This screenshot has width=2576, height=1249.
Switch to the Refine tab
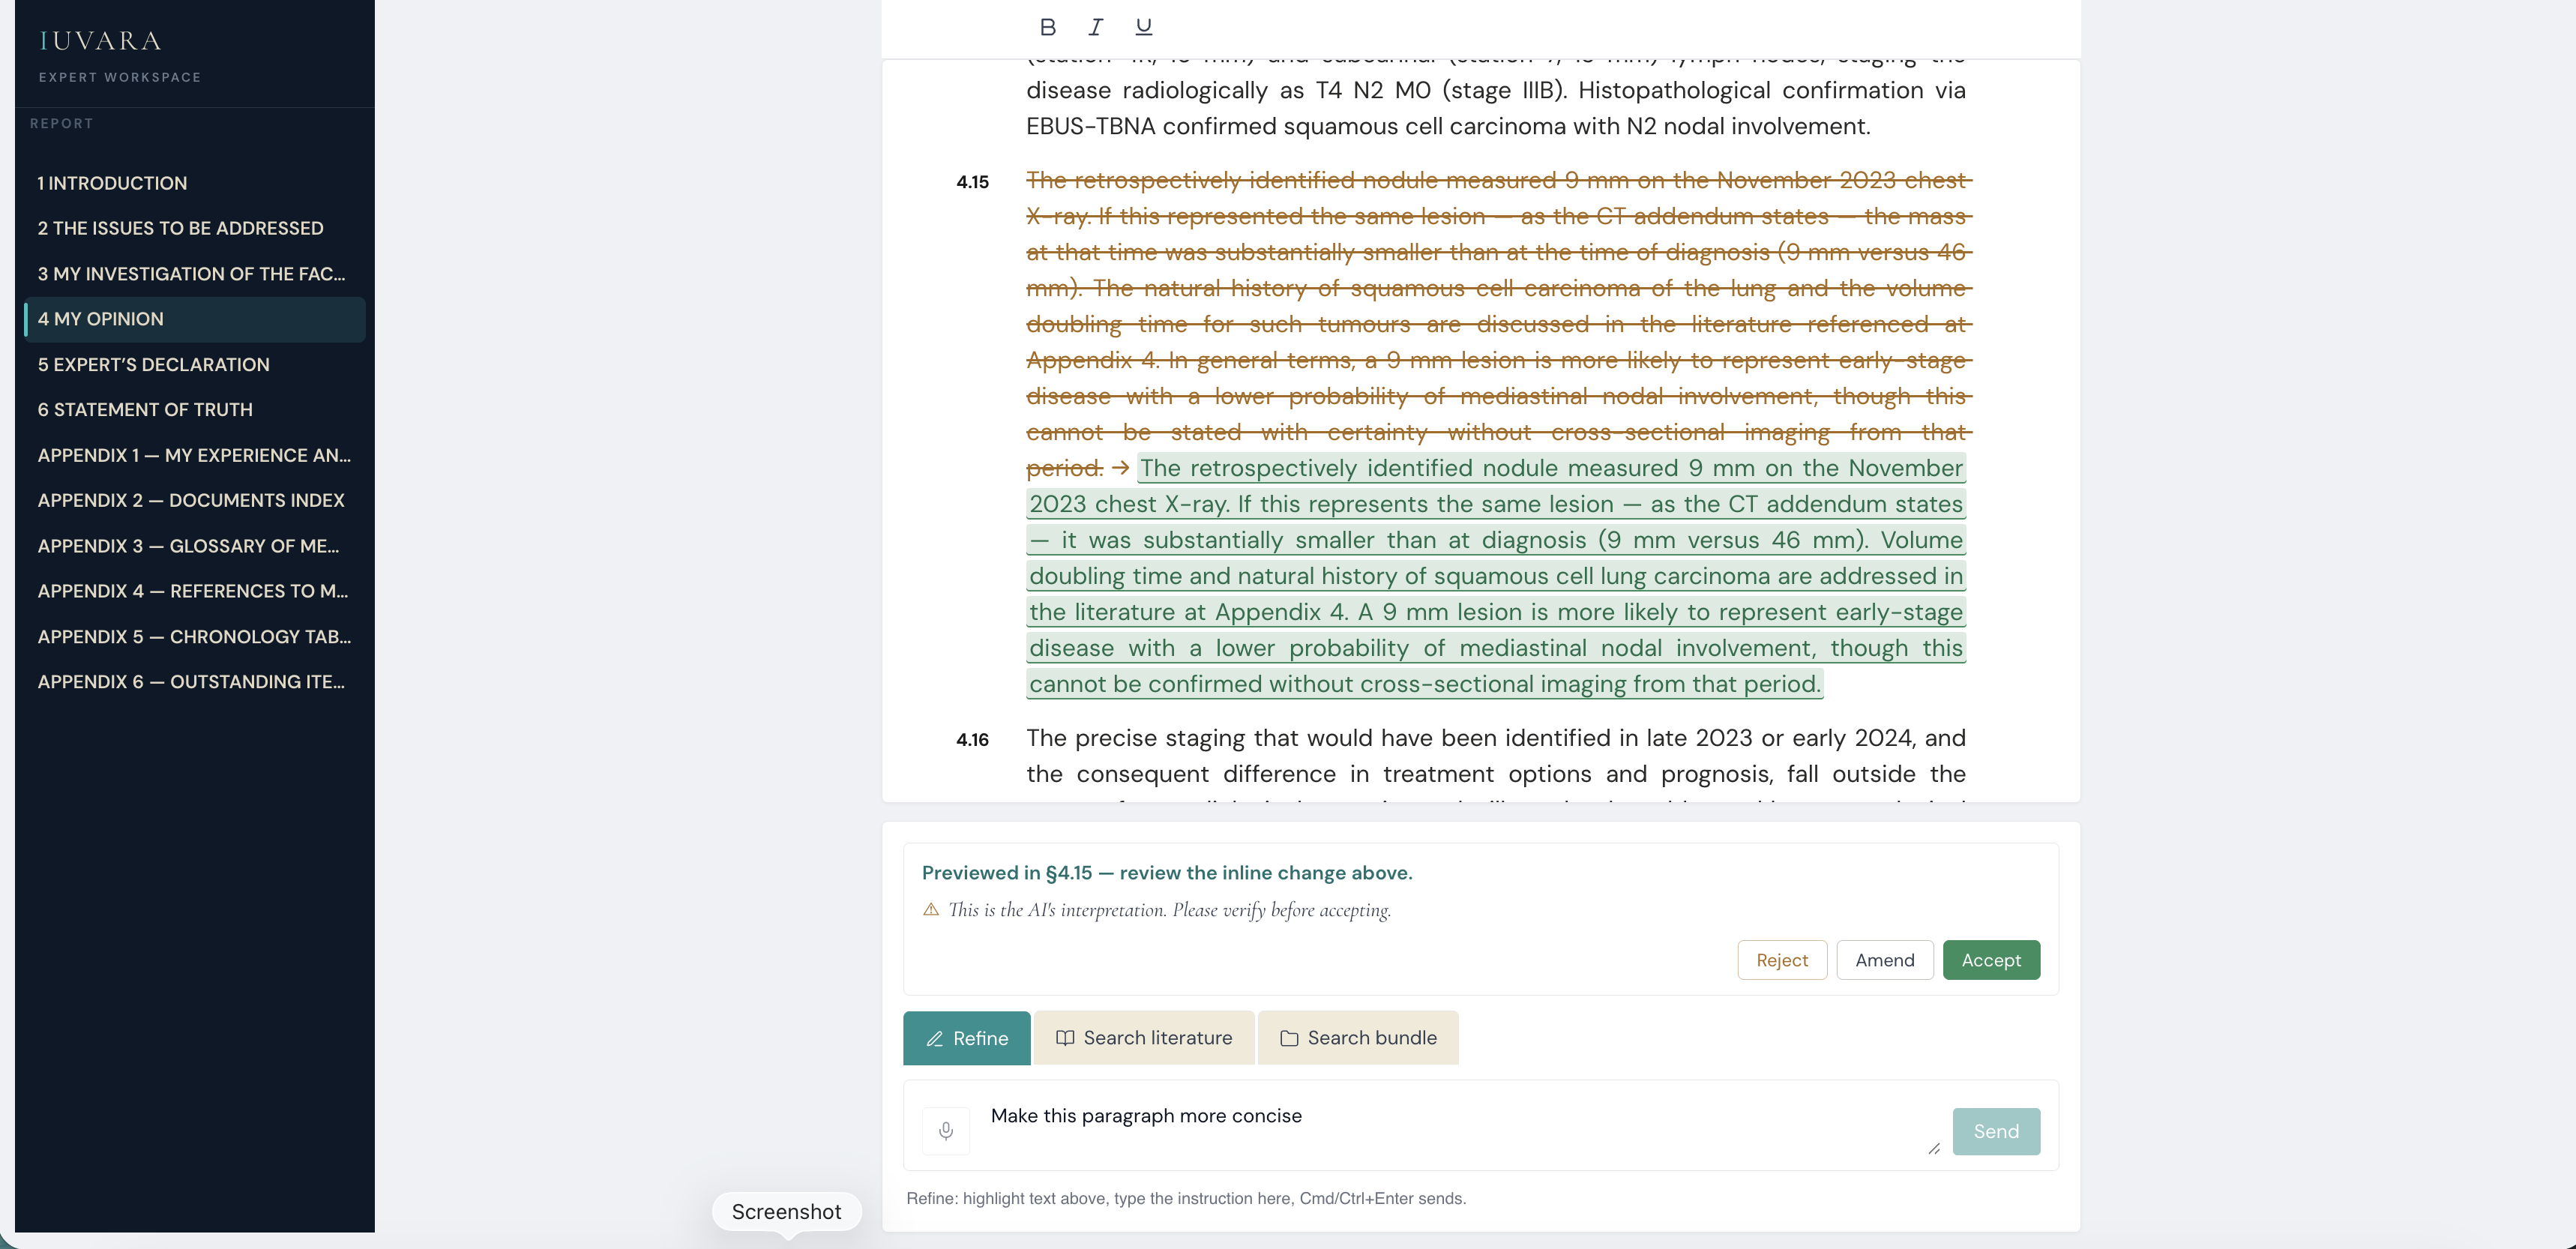(966, 1038)
